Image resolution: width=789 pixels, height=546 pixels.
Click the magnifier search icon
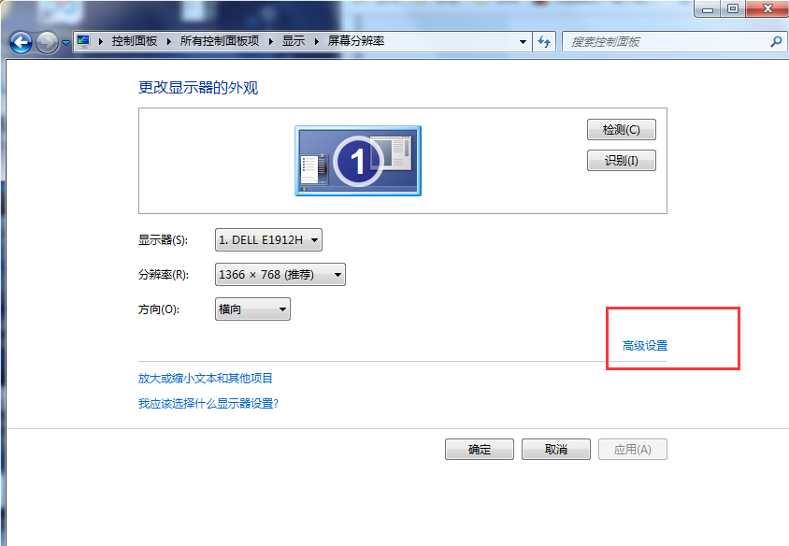777,42
